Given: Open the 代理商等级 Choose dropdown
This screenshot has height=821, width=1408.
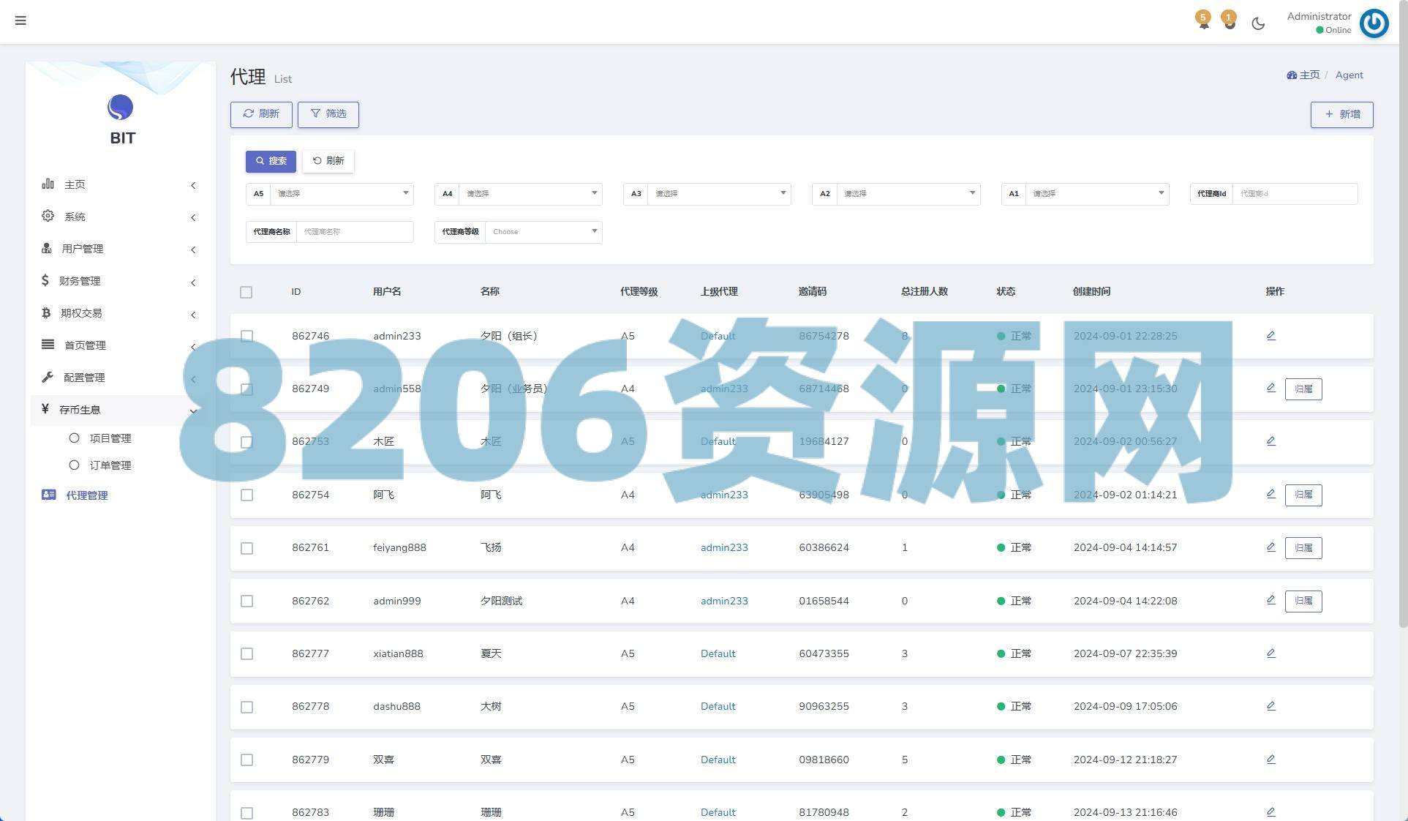Looking at the screenshot, I should 543,232.
